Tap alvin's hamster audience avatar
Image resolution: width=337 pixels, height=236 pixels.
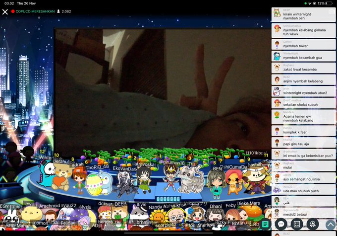[x=139, y=213]
